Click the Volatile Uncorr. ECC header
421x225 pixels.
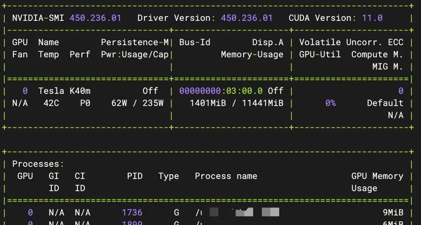coord(351,42)
